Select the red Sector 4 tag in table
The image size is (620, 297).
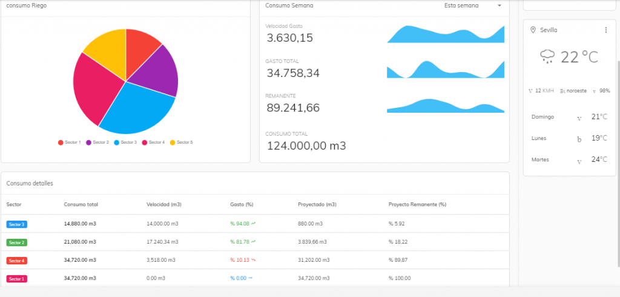(16, 261)
